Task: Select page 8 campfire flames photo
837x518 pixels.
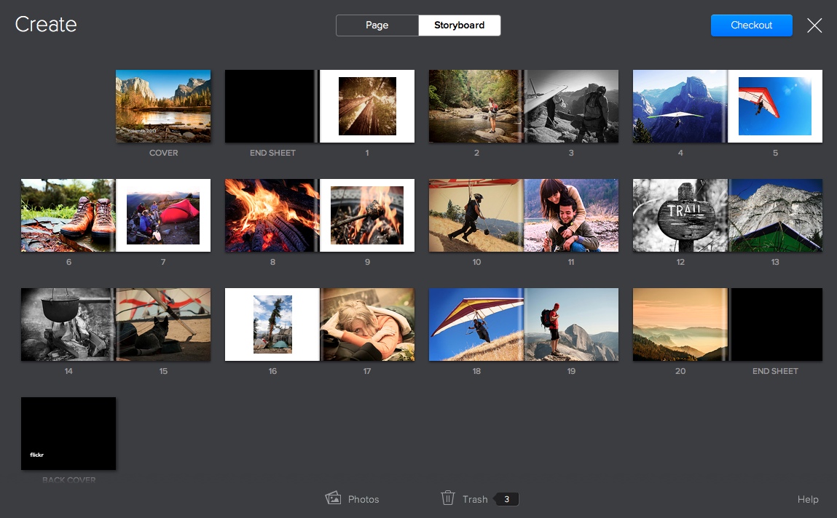Action: click(x=271, y=215)
